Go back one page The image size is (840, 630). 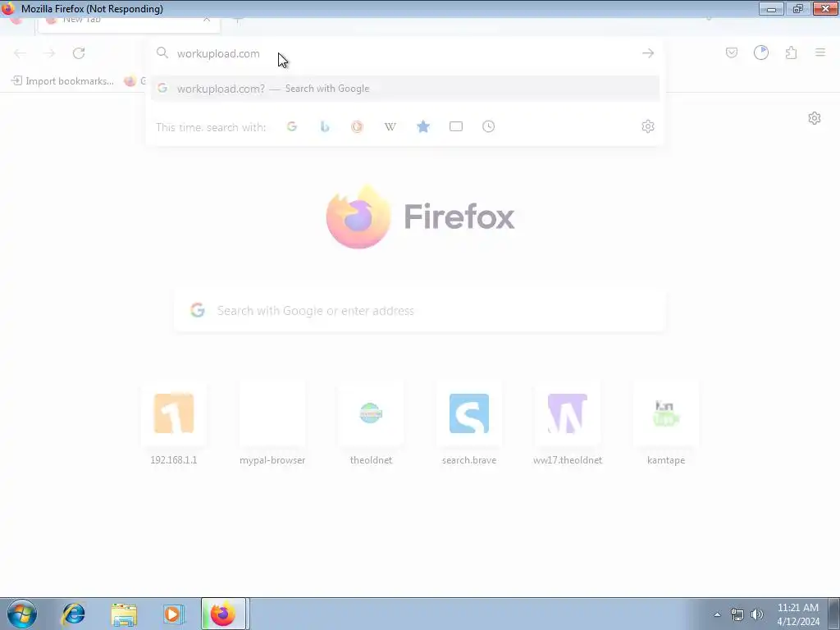[20, 53]
